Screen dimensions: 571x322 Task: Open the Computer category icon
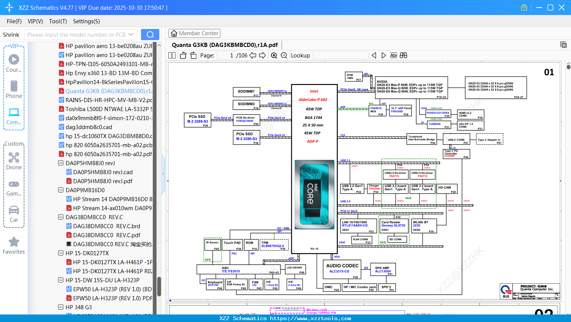[14, 112]
